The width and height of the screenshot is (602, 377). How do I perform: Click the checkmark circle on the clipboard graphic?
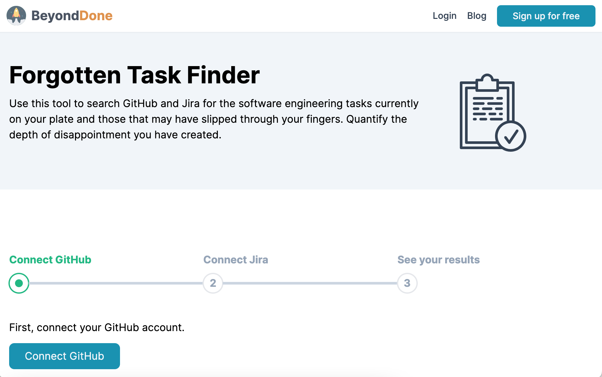tap(511, 136)
